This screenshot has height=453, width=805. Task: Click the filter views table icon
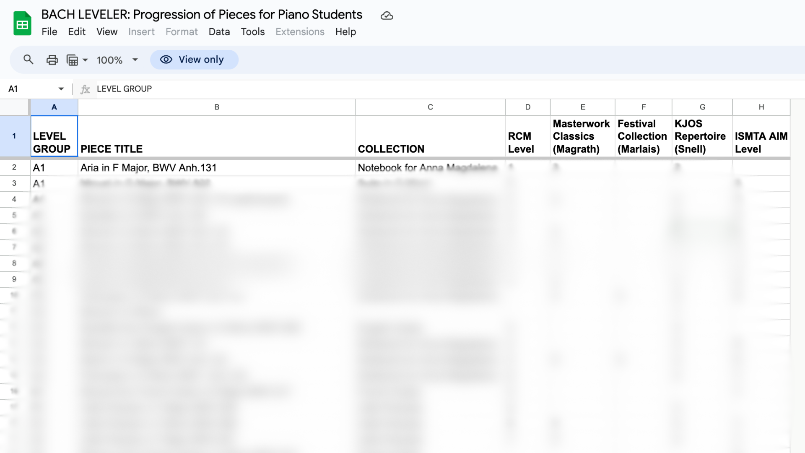72,60
